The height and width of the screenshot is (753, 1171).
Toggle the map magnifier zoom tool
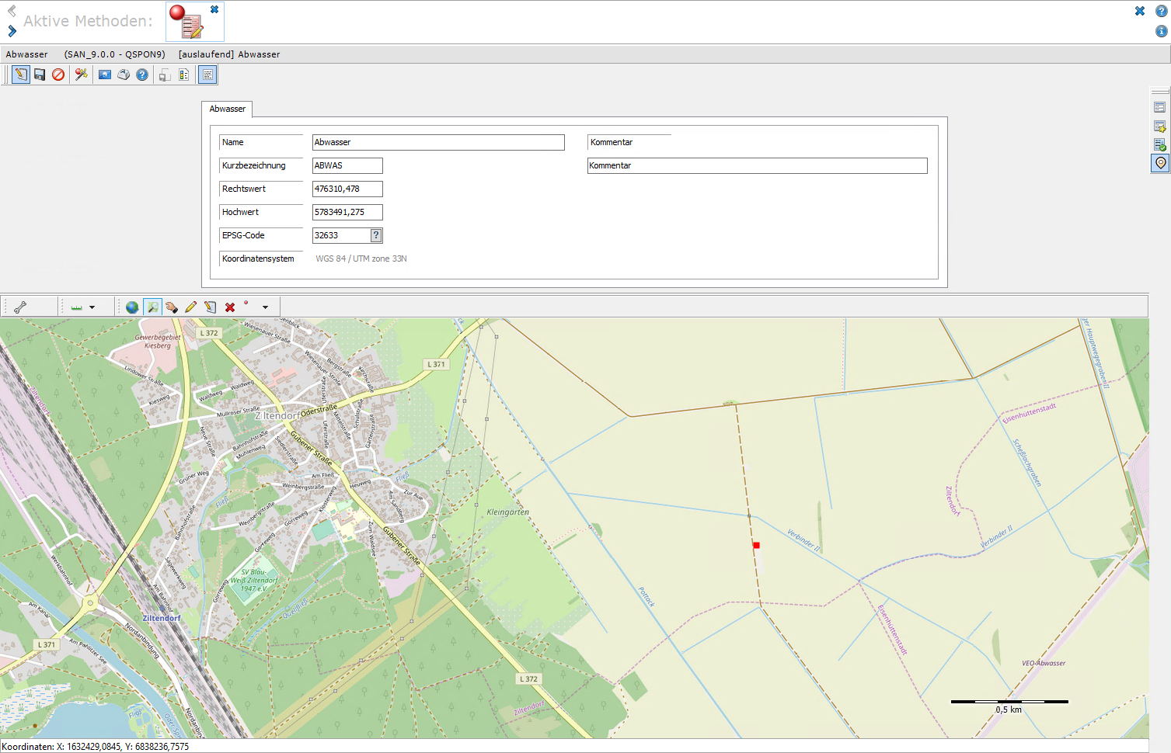(152, 307)
